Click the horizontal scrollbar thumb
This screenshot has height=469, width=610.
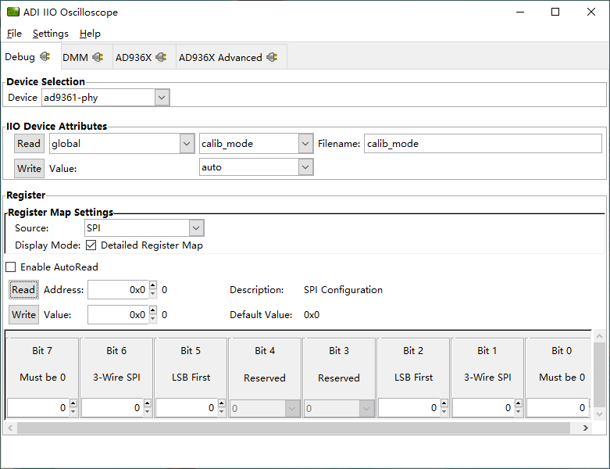pyautogui.click(x=294, y=428)
